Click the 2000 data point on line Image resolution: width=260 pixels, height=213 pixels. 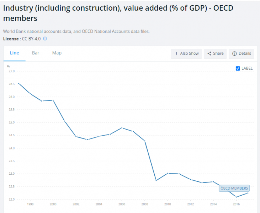pyautogui.click(x=53, y=100)
